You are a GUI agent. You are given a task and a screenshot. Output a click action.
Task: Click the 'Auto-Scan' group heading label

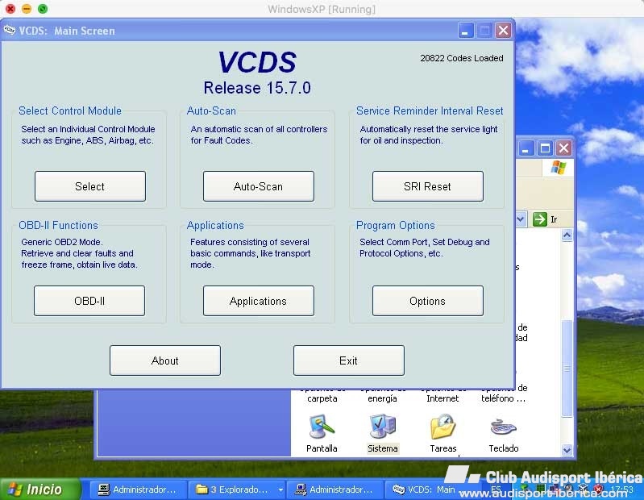pos(211,111)
